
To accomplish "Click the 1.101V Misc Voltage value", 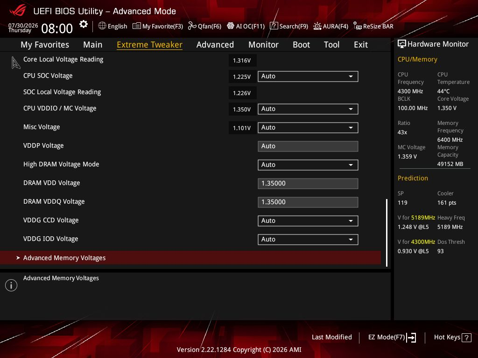I will coord(242,128).
